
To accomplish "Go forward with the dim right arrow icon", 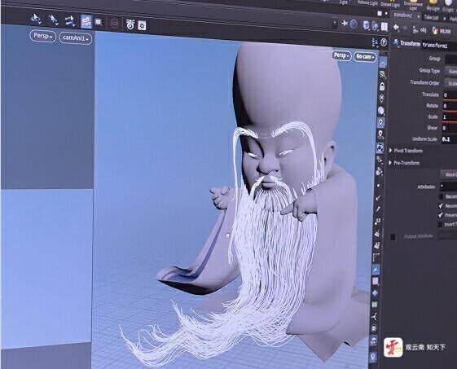I will (405, 28).
